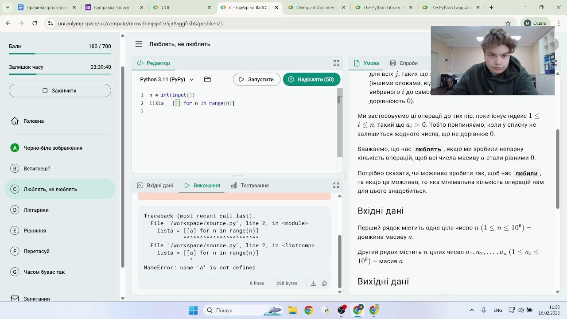Switch to Olympiad Document browser tab
Screen dimensions: 567x319
tap(317, 8)
